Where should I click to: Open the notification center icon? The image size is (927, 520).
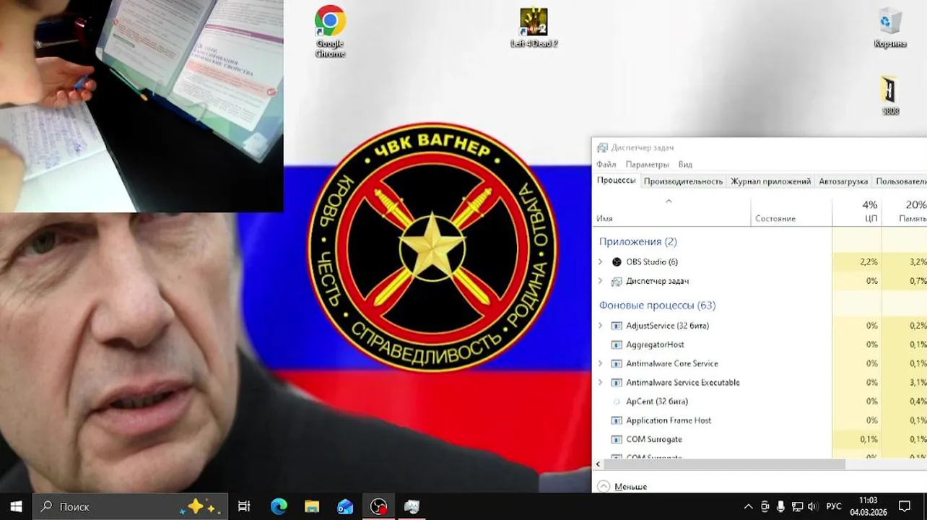click(x=905, y=506)
